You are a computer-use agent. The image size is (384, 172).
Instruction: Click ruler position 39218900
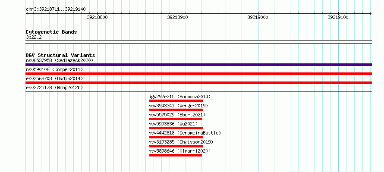point(178,17)
